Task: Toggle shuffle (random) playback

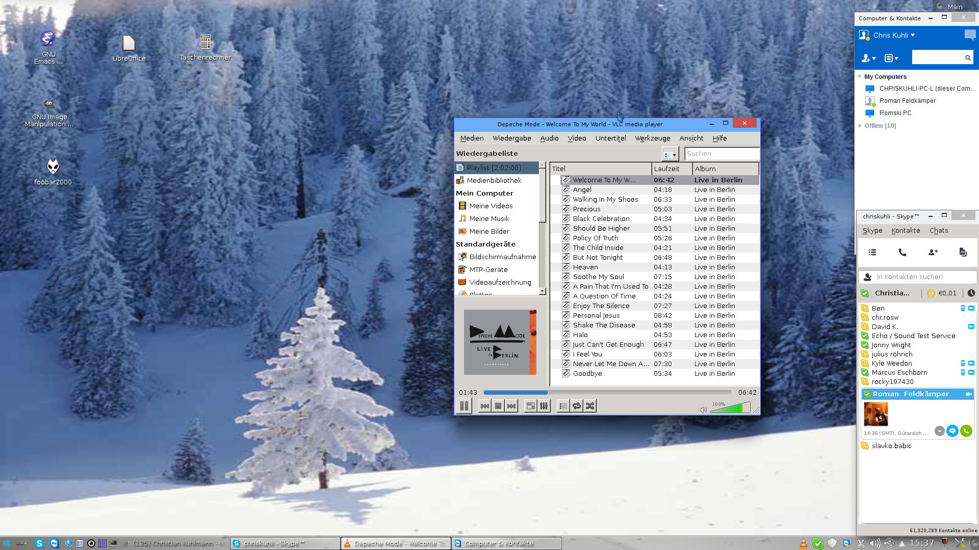Action: click(x=590, y=406)
